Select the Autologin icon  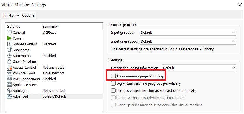9,90
